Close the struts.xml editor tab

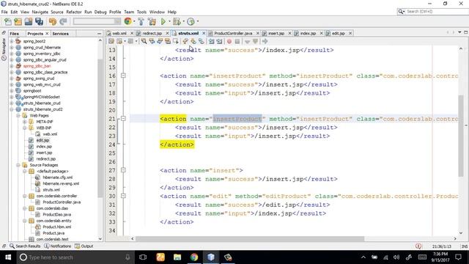coord(204,33)
